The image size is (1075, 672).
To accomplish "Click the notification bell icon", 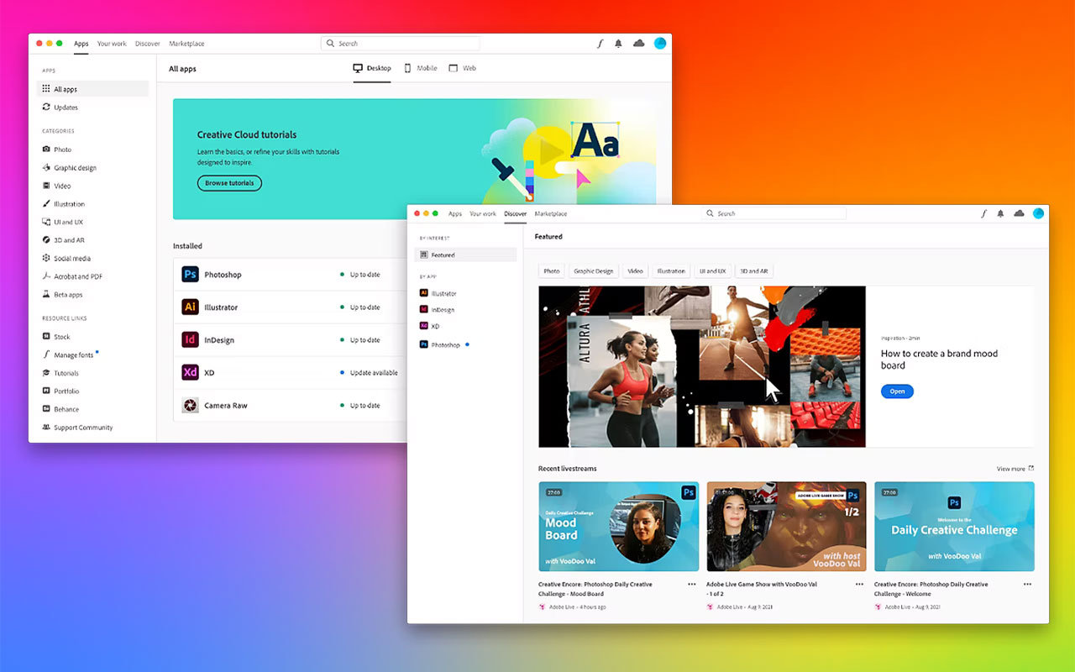I will click(x=1000, y=213).
